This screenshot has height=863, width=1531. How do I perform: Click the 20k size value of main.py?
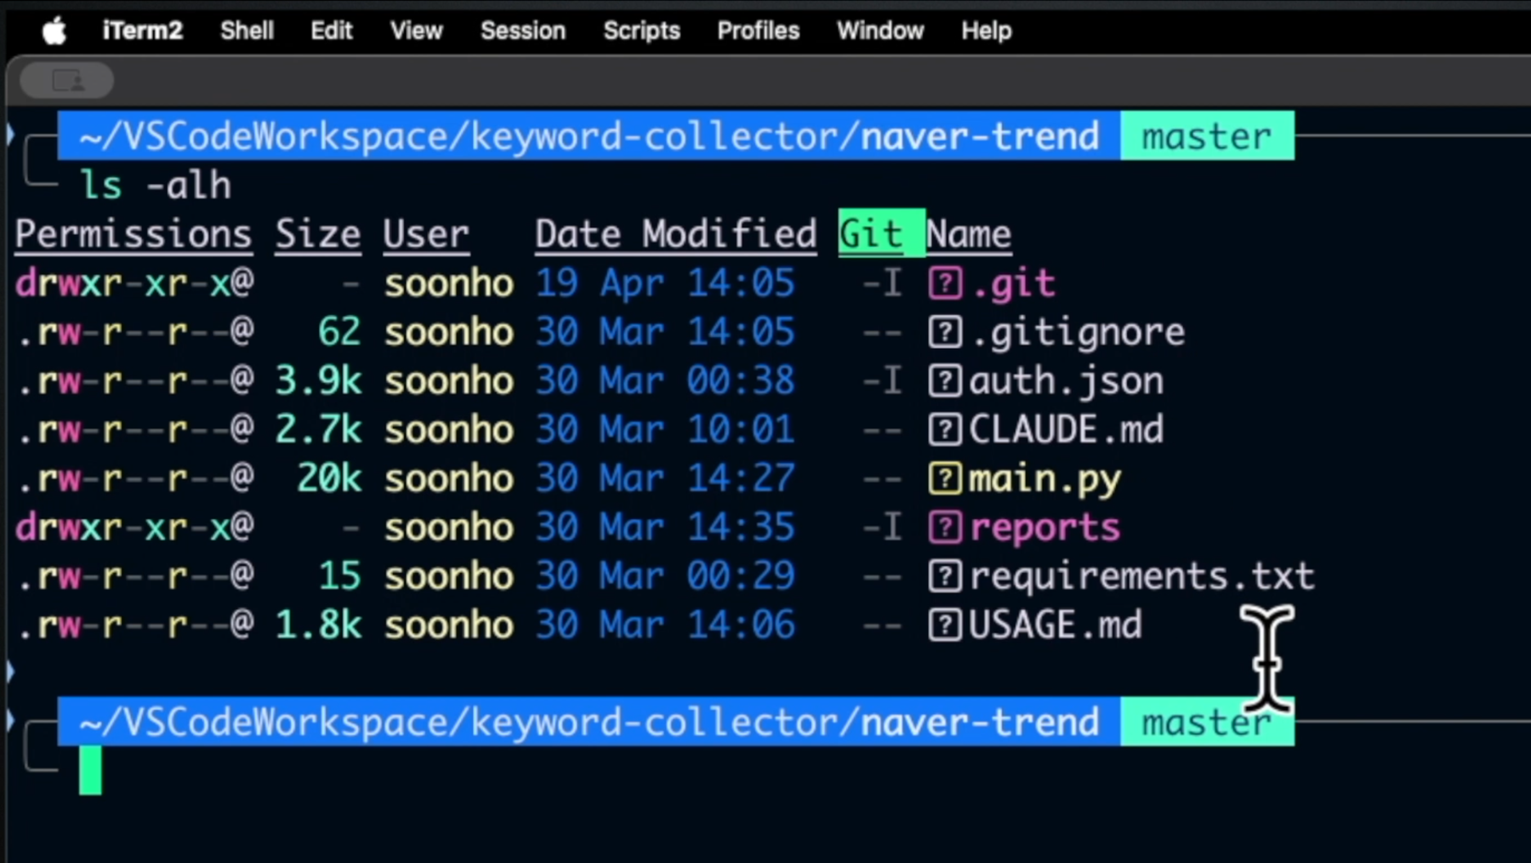(329, 478)
